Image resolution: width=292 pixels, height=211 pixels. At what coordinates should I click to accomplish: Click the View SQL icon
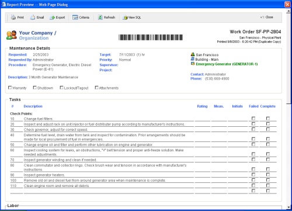pos(125,18)
